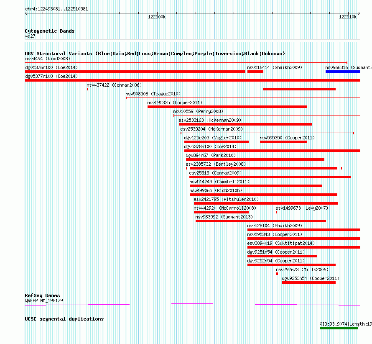Click the right scroll arrow on ruler
Viewport: 372px width, 344px height.
pyautogui.click(x=359, y=13)
